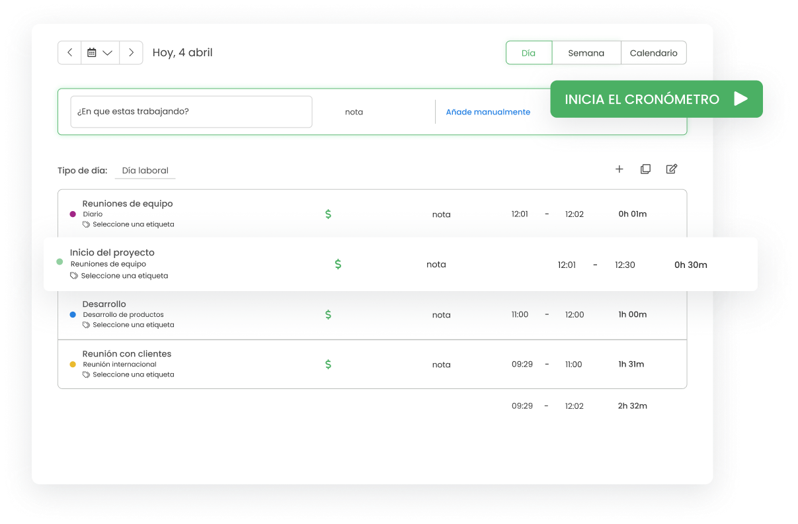Toggle billable dollar on Reunión con clientes
The width and height of the screenshot is (798, 524).
coord(328,365)
